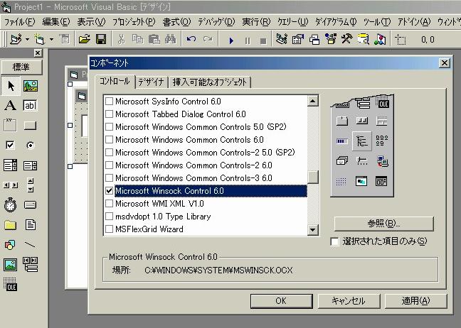Click the Copy toolbar icon

[137, 39]
